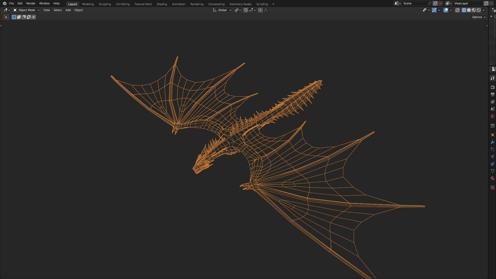496x279 pixels.
Task: Add a new workspace tab
Action: (x=273, y=4)
